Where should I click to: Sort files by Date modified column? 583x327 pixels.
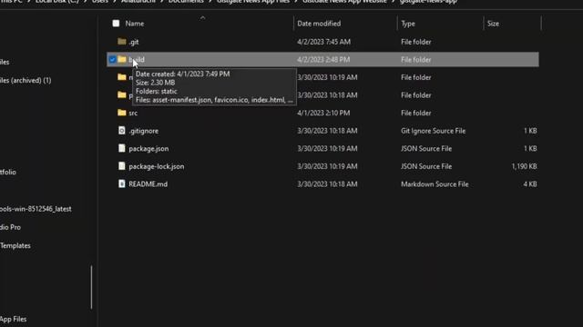pos(319,24)
